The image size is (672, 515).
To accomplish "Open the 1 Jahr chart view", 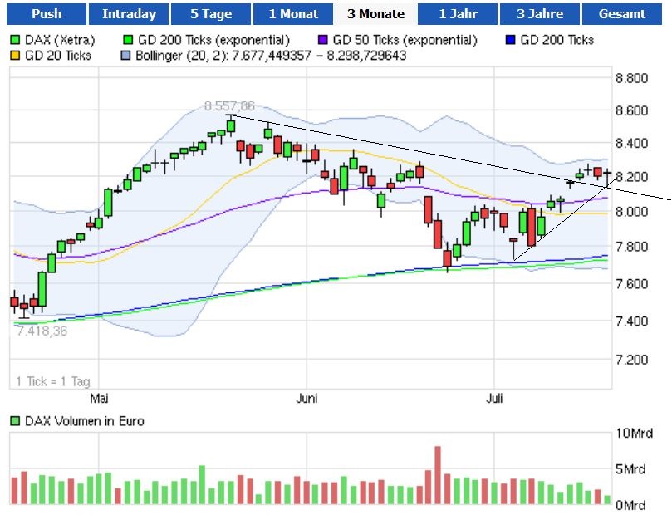I will (458, 13).
